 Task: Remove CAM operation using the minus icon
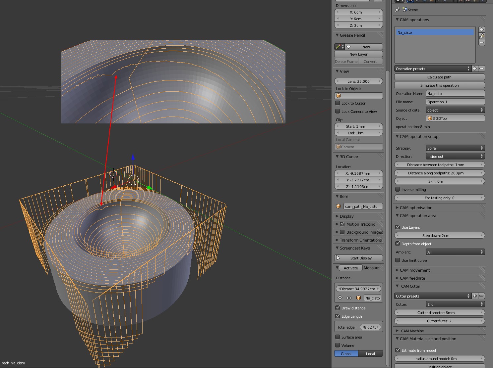click(x=482, y=43)
